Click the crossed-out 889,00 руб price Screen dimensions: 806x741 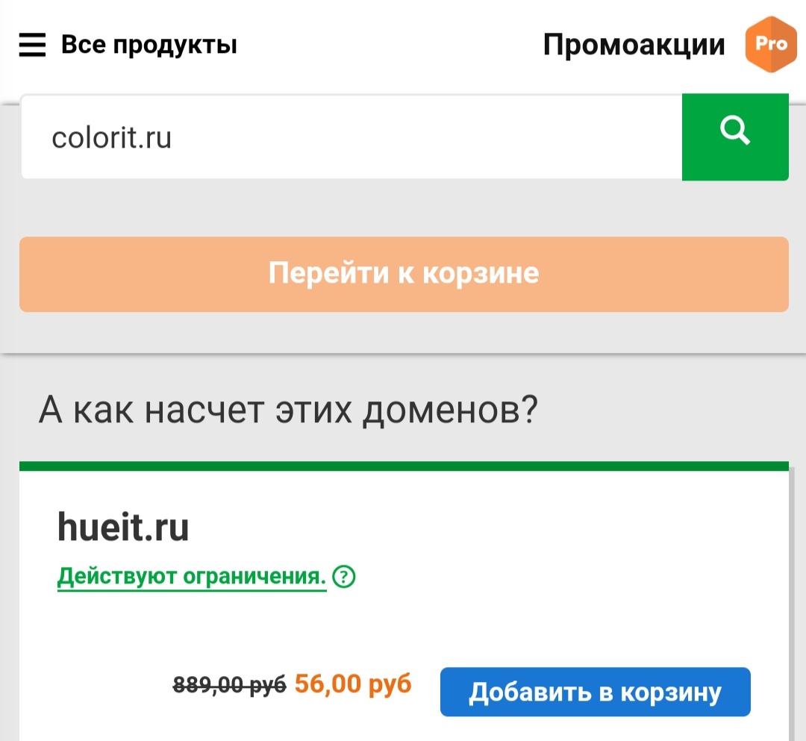pyautogui.click(x=229, y=684)
